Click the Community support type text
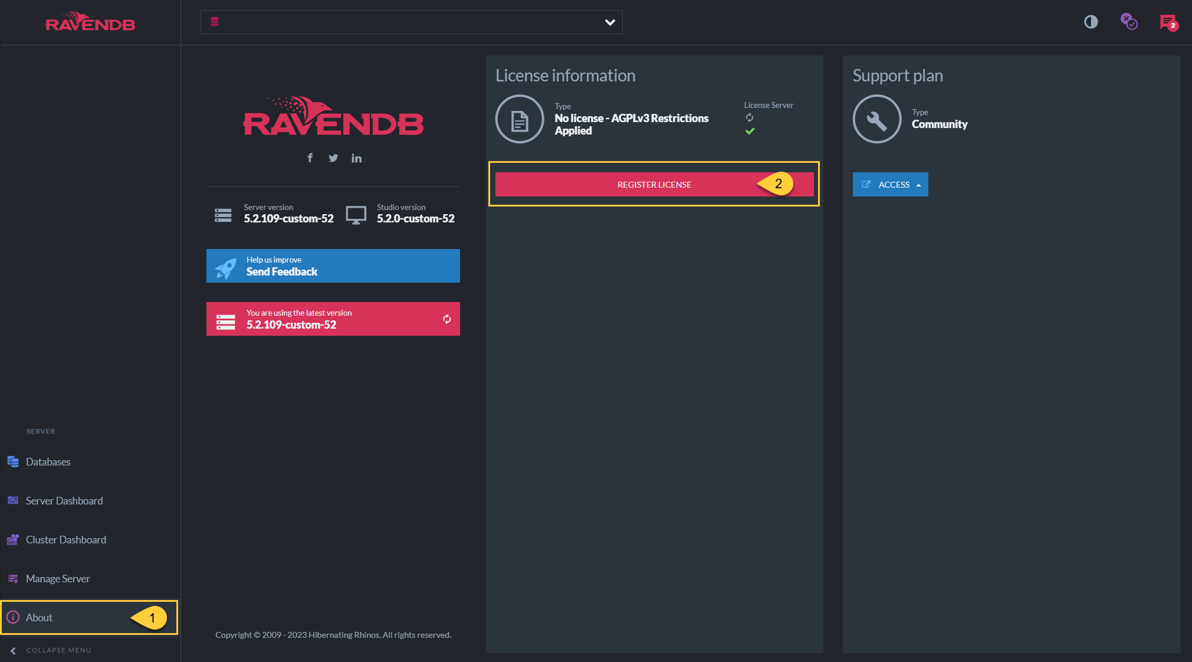 (x=940, y=124)
